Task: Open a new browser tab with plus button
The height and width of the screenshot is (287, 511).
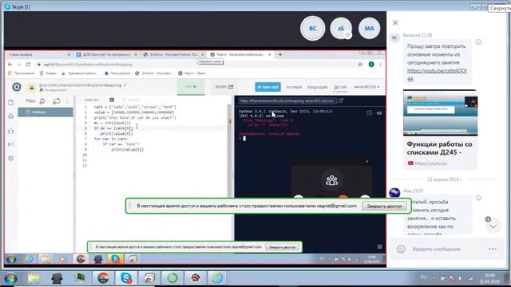Action: [280, 54]
